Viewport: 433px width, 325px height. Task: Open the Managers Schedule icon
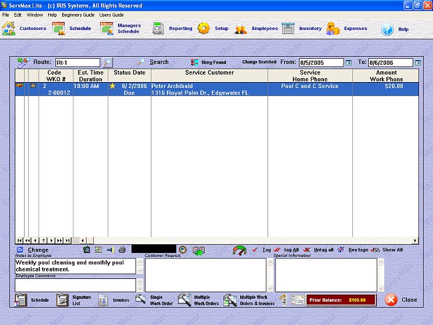[107, 29]
